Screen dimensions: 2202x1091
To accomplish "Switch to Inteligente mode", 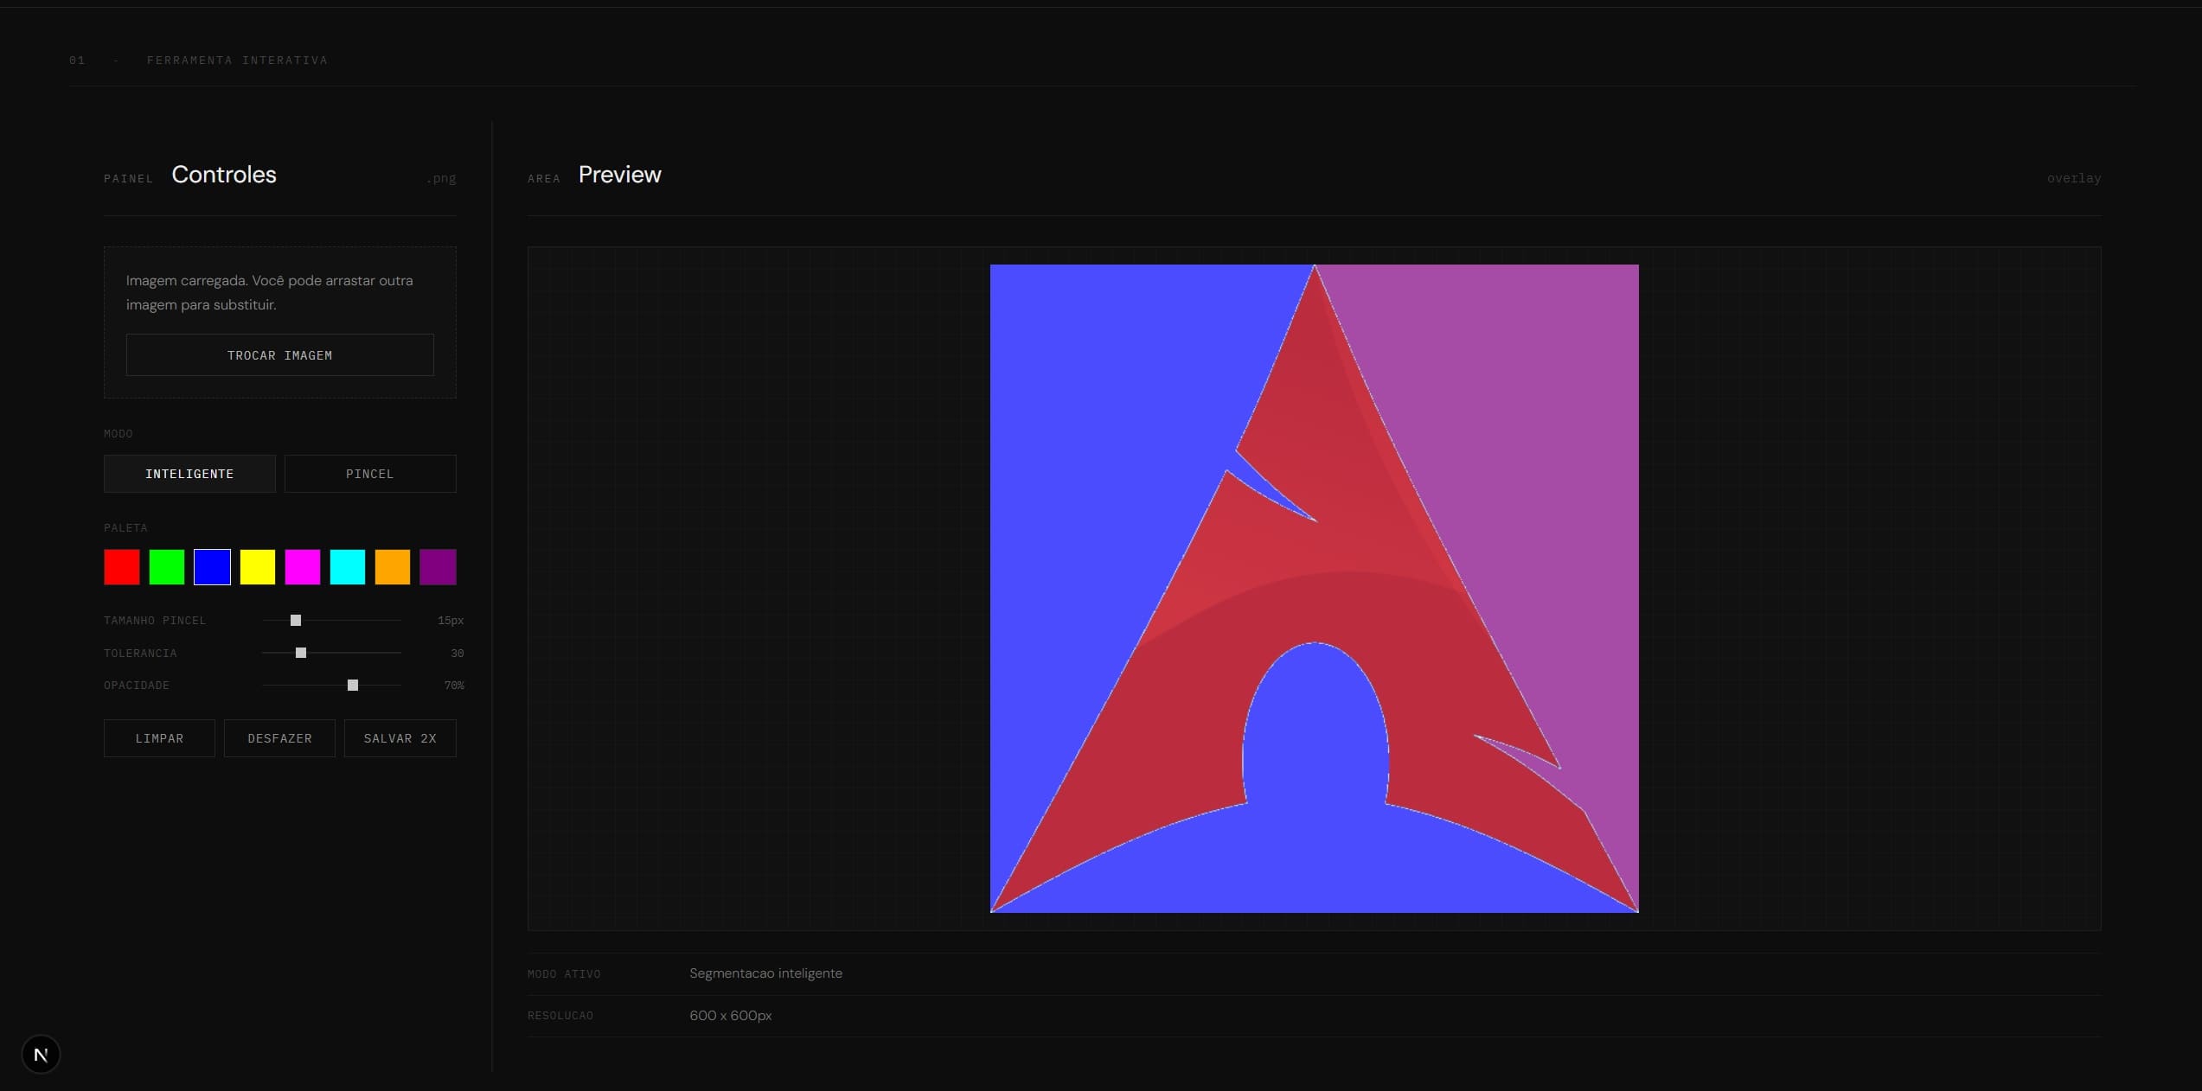I will [x=189, y=474].
